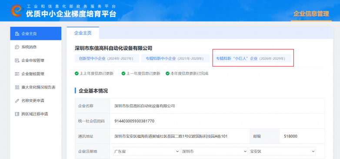Click the grid icon beside 重大变化情况报告表
The height and width of the screenshot is (159, 340).
coord(17,87)
